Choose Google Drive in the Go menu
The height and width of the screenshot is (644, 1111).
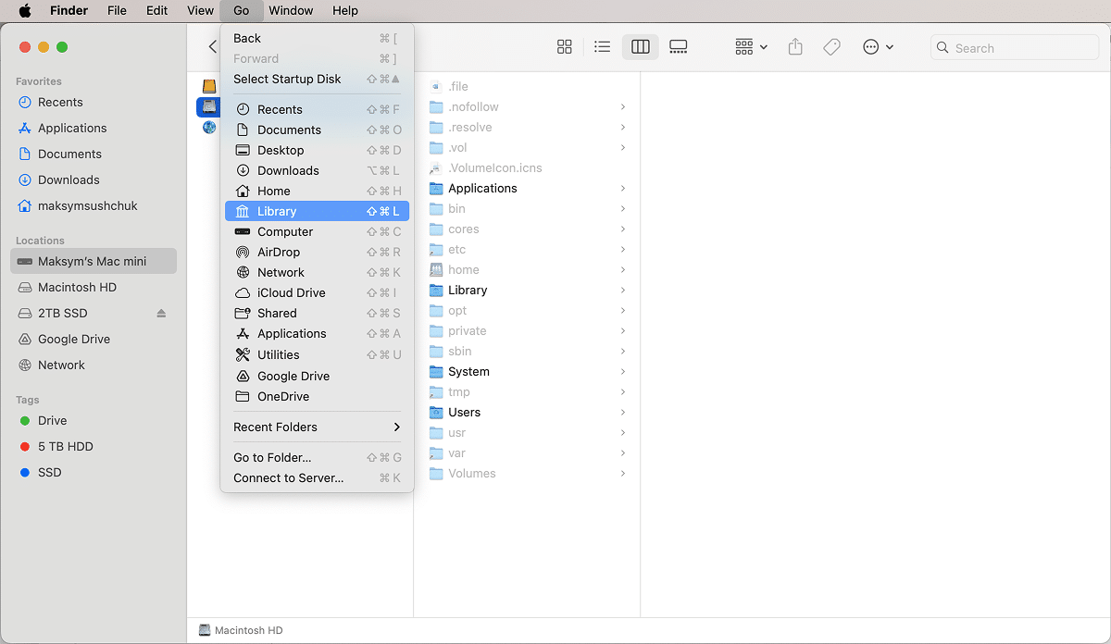317,376
